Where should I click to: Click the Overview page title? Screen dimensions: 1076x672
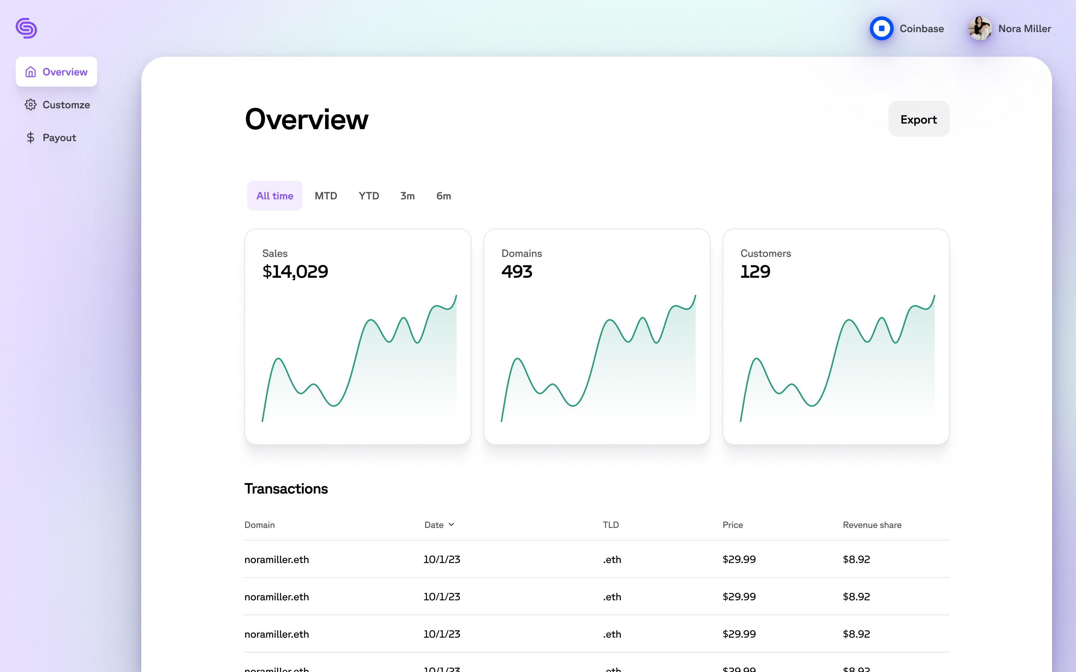(307, 119)
